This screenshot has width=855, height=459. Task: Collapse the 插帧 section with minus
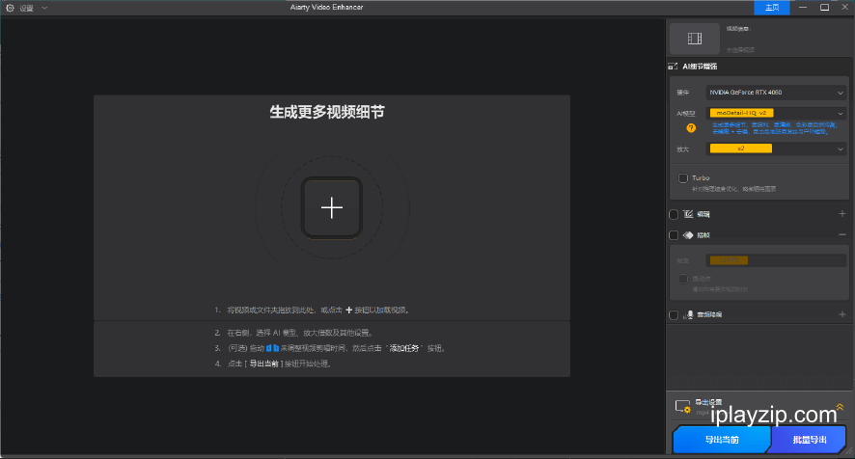click(841, 235)
